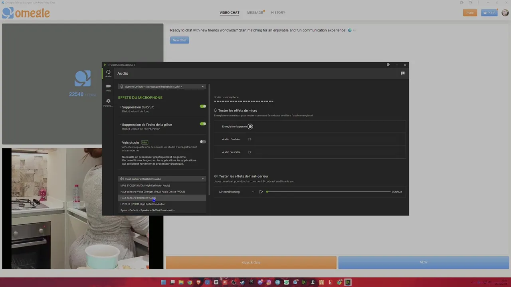Image resolution: width=511 pixels, height=287 pixels.
Task: Click the browser extensions puzzle icon
Action: [x=470, y=2]
